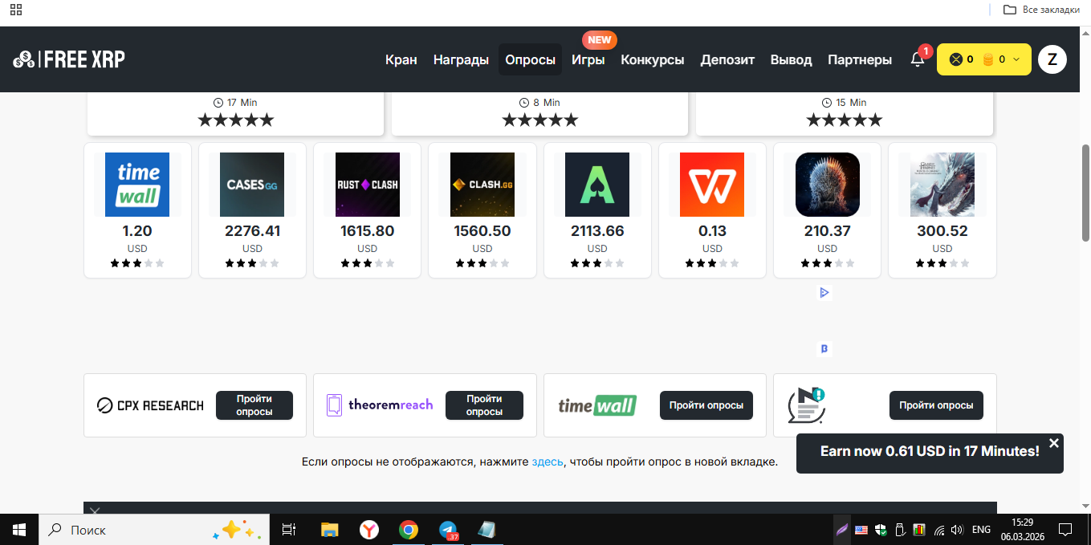Click the small B ad icon

click(824, 348)
